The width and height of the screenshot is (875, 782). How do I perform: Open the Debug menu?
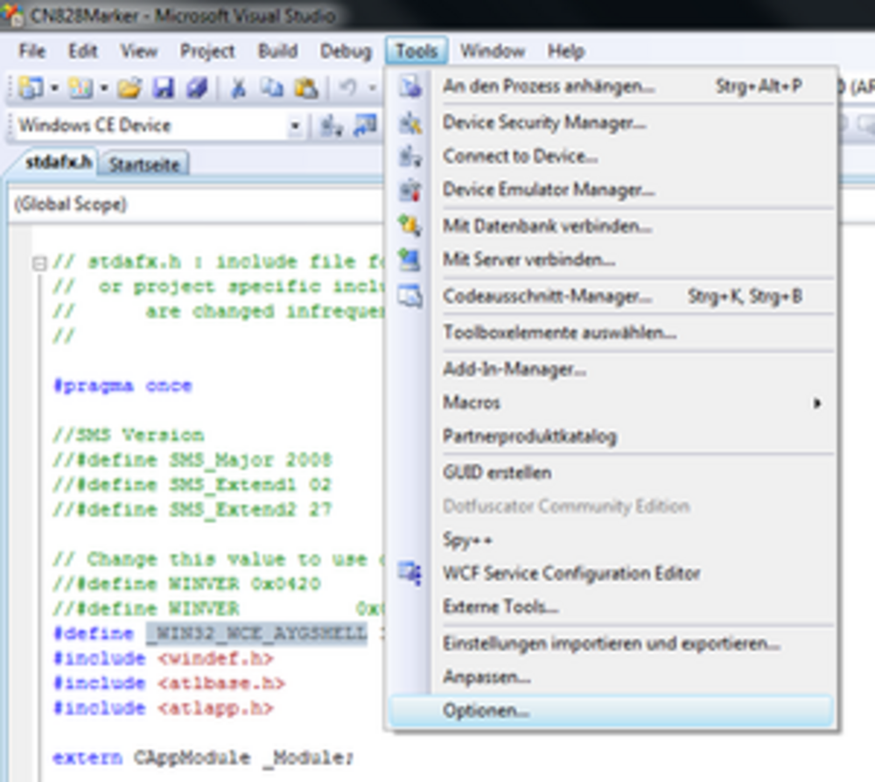[346, 51]
